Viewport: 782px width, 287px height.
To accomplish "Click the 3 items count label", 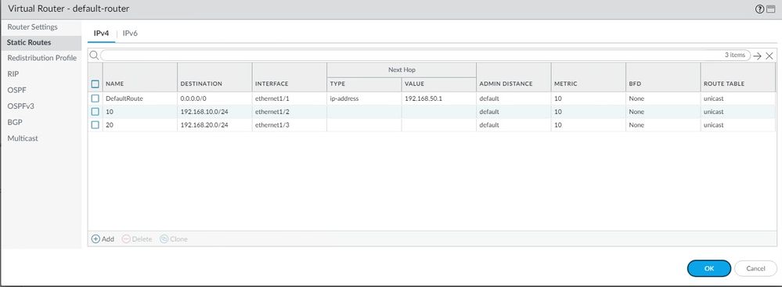I will 734,56.
